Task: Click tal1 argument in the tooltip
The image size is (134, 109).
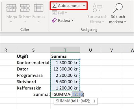Action: [x=75, y=101]
